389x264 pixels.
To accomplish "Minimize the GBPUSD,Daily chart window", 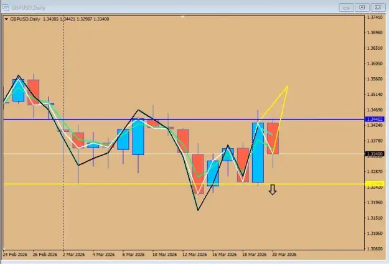I will coord(346,7).
